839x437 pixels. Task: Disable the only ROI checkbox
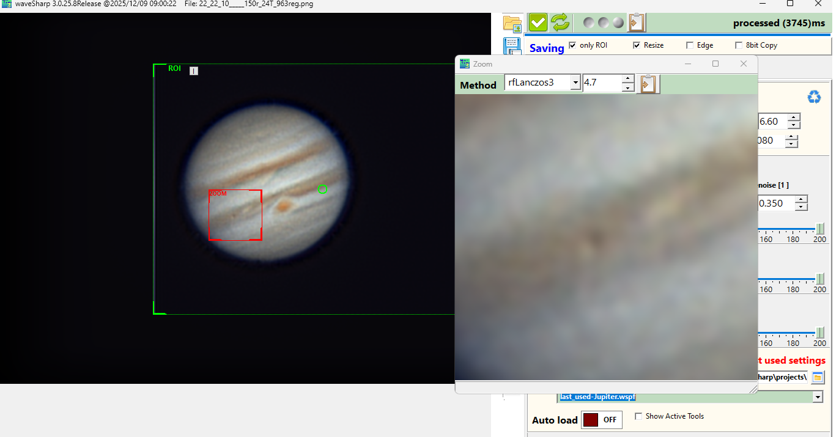tap(572, 45)
